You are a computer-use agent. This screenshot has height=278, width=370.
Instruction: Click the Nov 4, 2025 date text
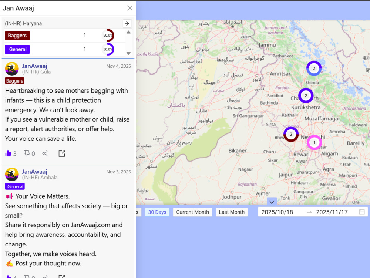point(118,66)
